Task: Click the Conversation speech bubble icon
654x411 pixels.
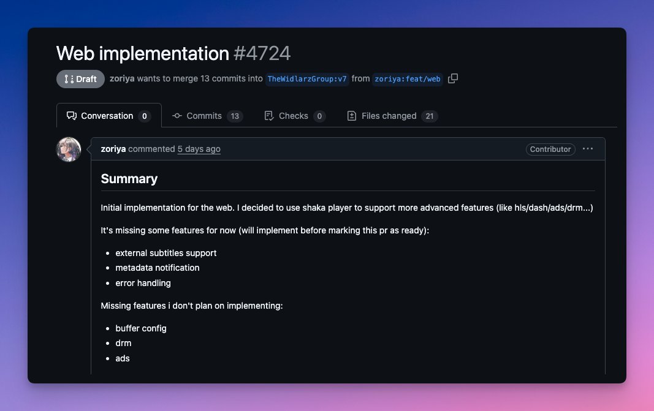Action: coord(71,116)
